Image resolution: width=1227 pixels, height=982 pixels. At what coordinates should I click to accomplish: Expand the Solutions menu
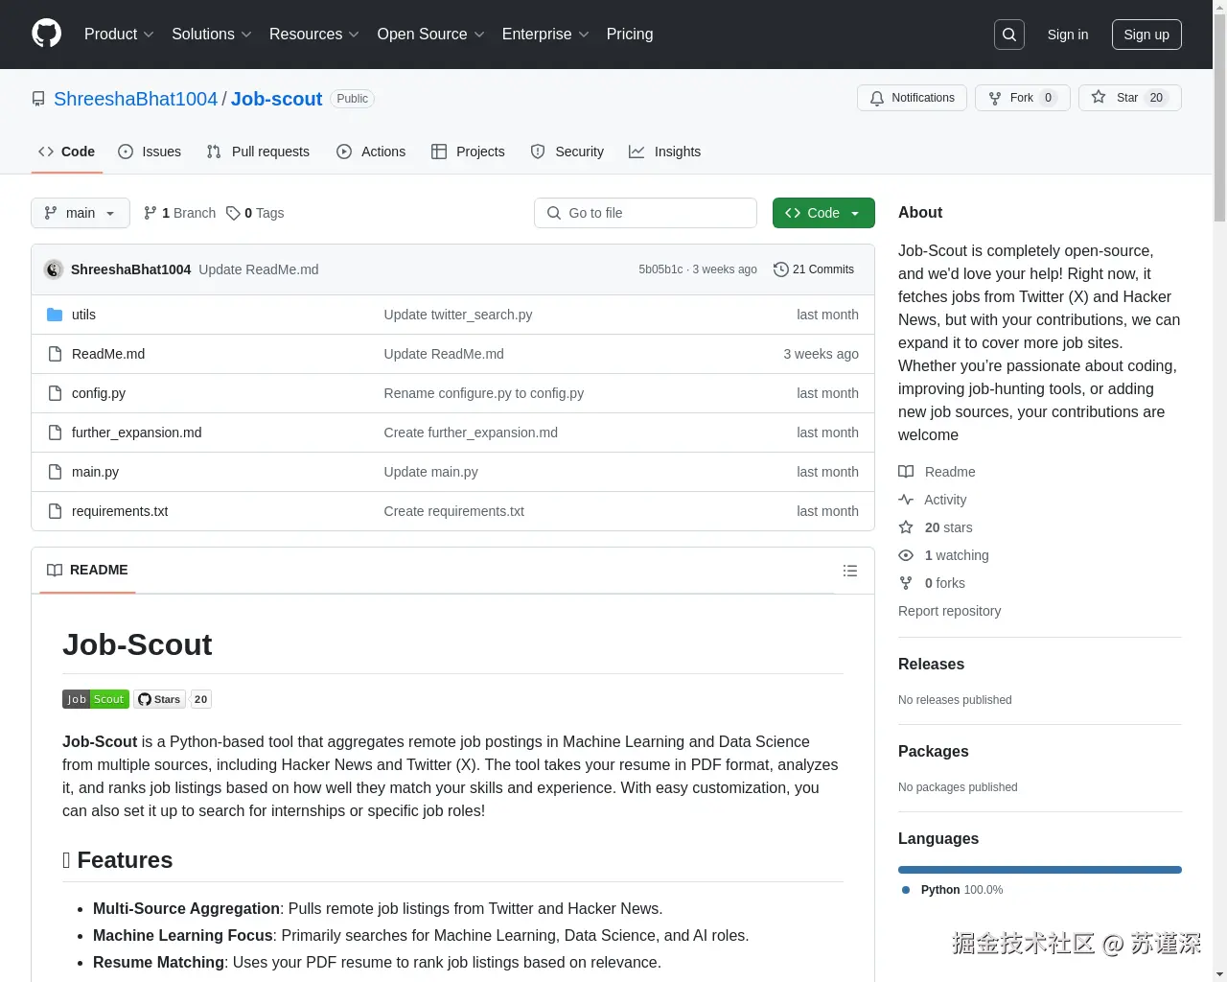pos(212,35)
